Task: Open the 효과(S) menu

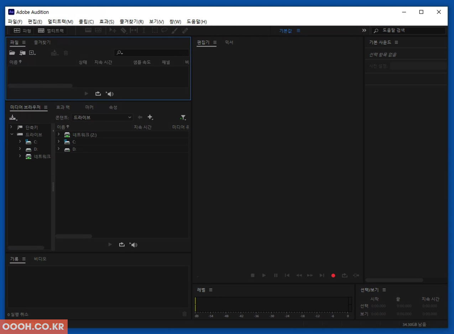Action: tap(106, 22)
